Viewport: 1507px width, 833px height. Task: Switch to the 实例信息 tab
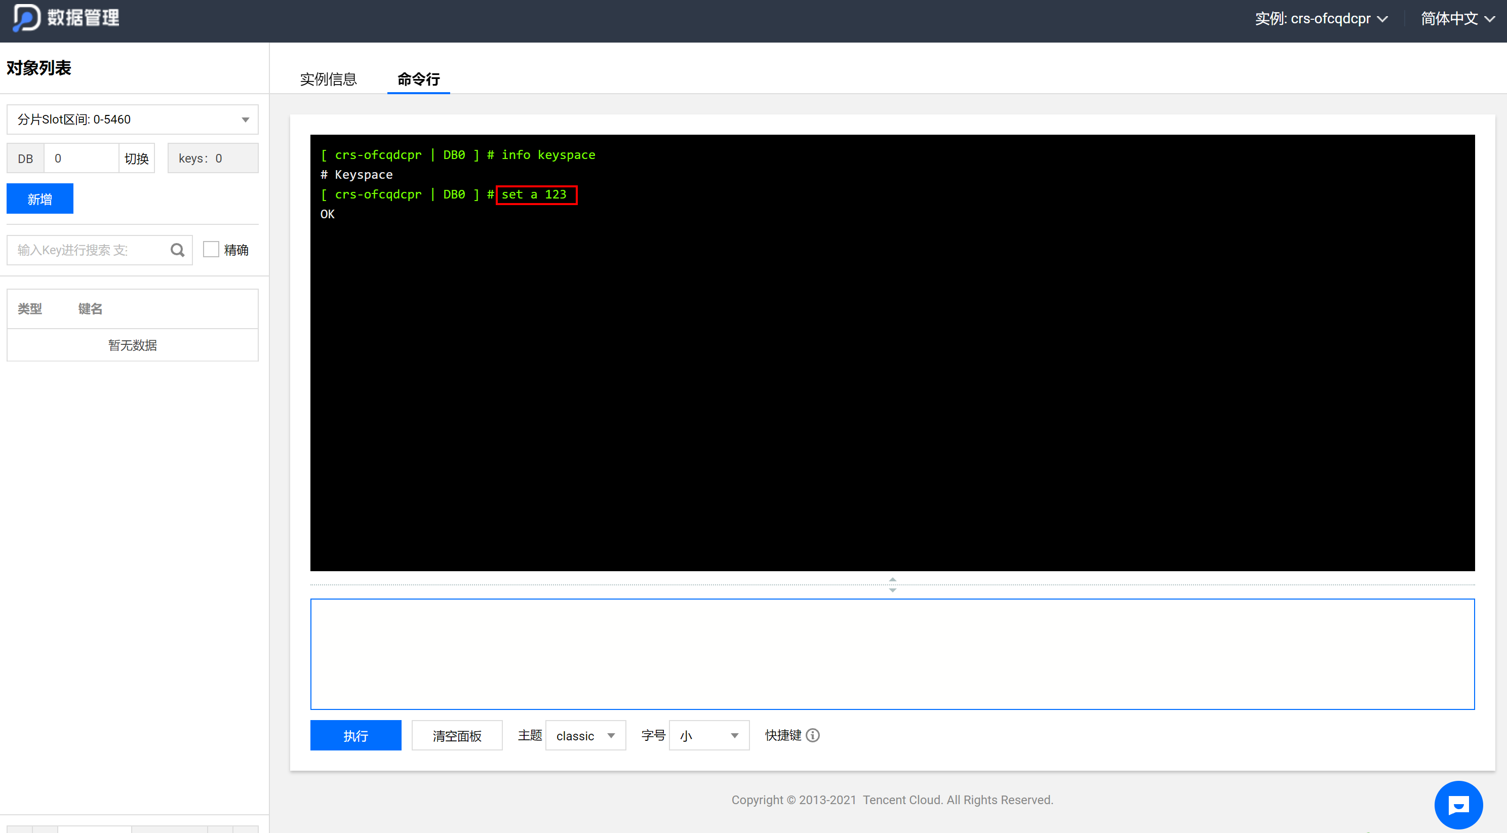click(x=328, y=79)
